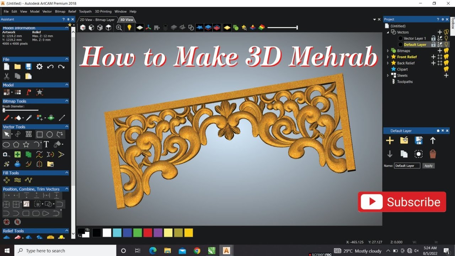The height and width of the screenshot is (256, 455).
Task: Choose the Select Vectors arrow tool
Action: (x=6, y=134)
